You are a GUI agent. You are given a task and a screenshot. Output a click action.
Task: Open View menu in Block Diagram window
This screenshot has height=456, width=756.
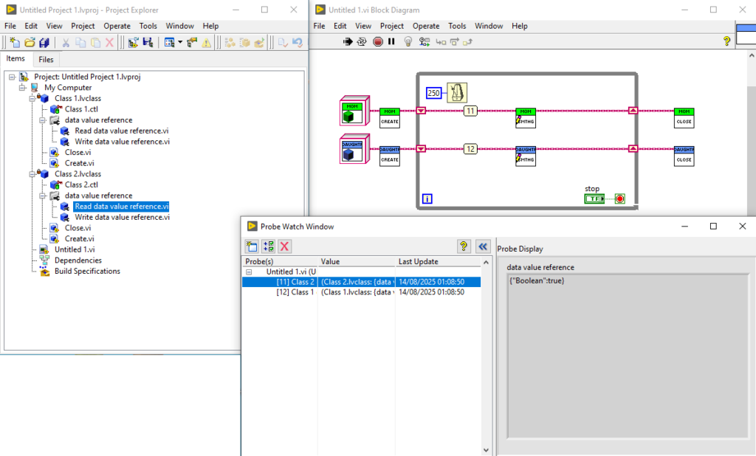pos(363,26)
